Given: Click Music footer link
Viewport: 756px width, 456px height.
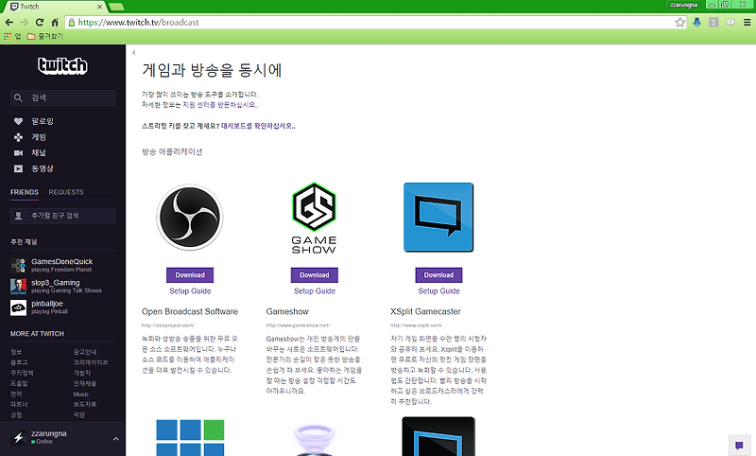Looking at the screenshot, I should 81,395.
